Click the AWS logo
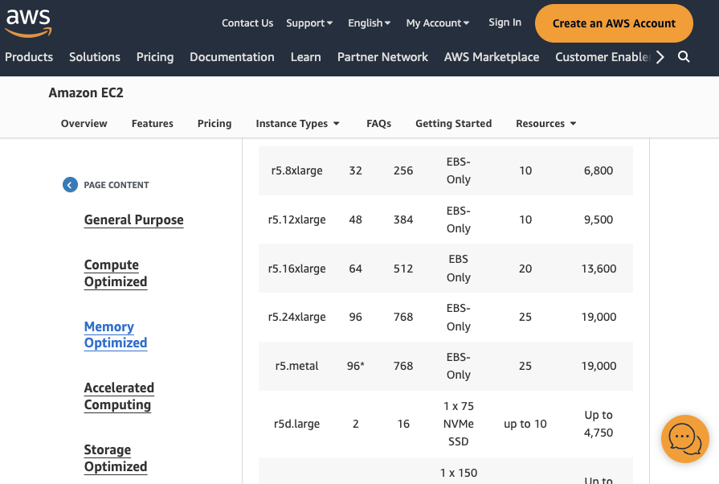The image size is (719, 484). coord(28,23)
